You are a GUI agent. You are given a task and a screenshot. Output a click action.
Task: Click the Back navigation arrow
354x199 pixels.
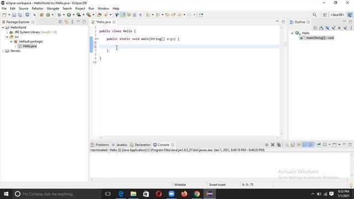(179, 15)
